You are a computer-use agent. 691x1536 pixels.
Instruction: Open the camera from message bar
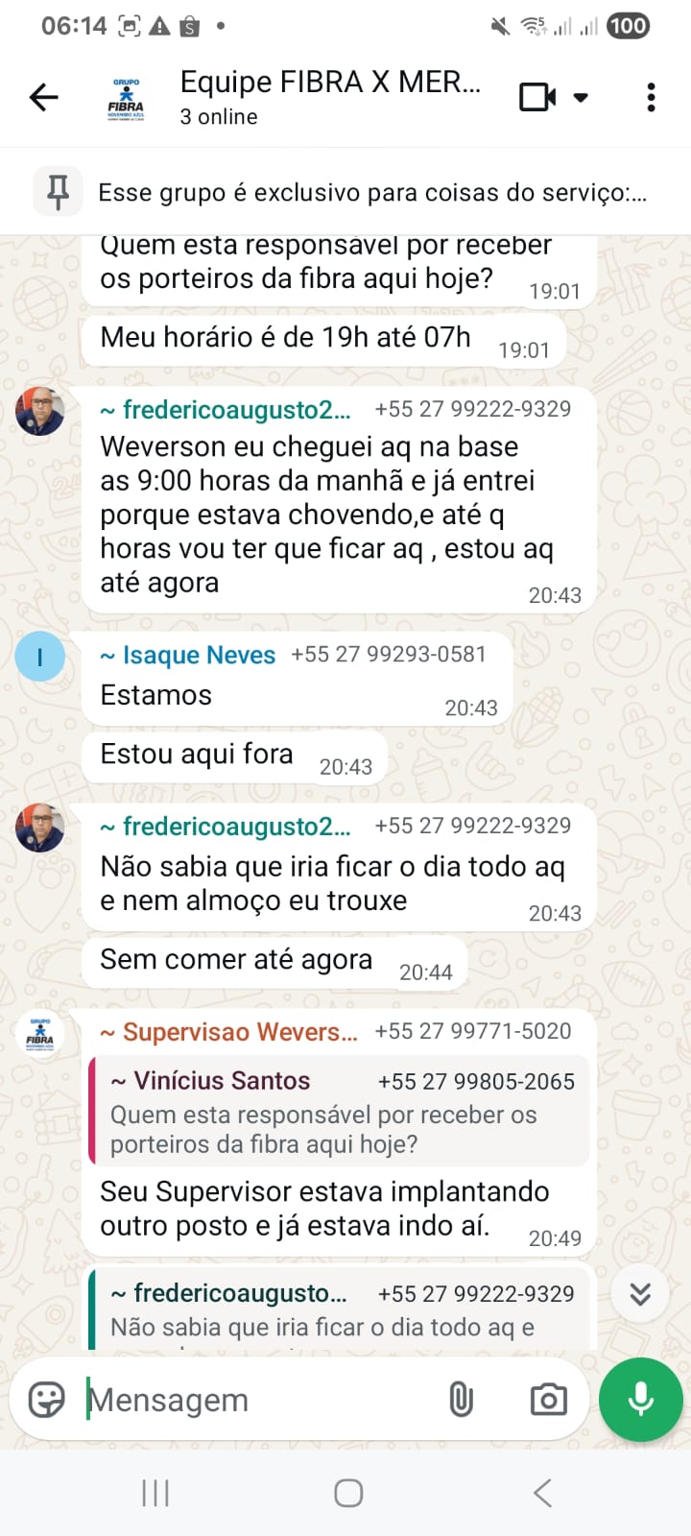(549, 1400)
